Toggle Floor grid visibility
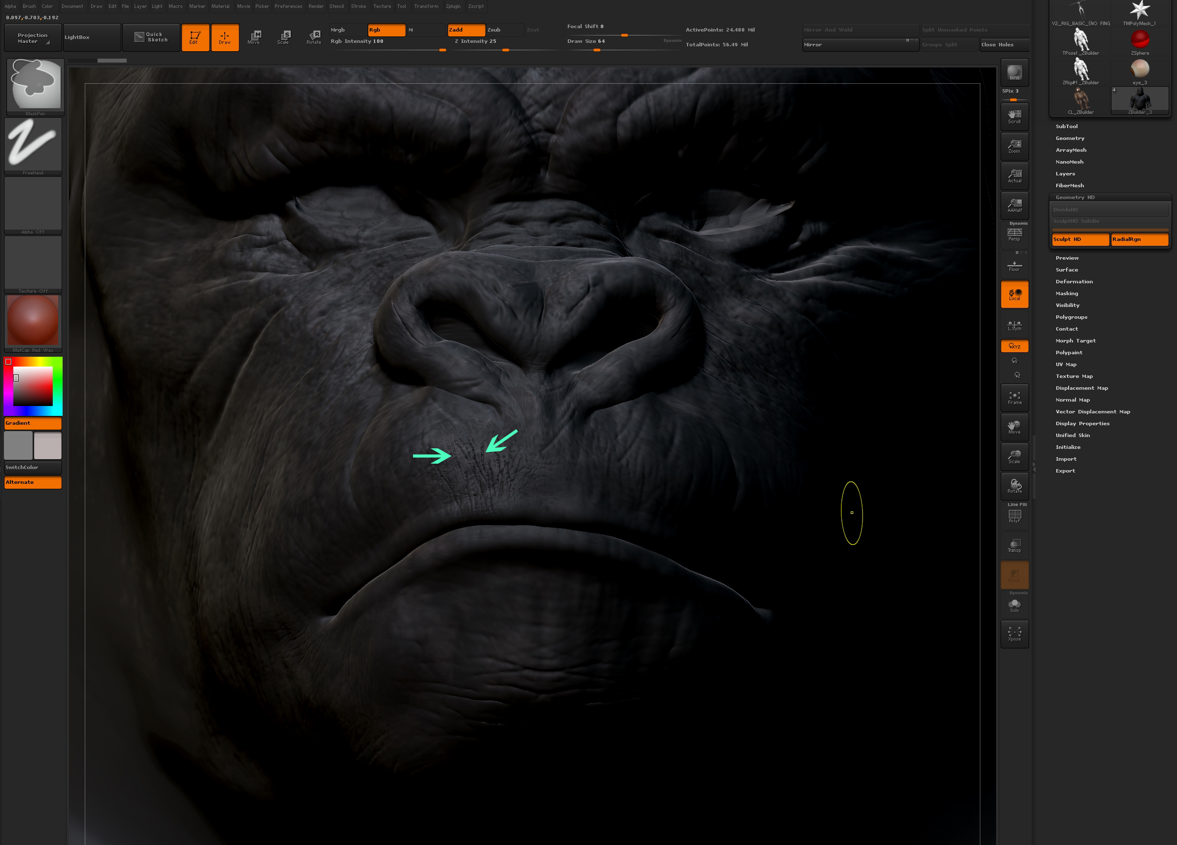 1014,265
